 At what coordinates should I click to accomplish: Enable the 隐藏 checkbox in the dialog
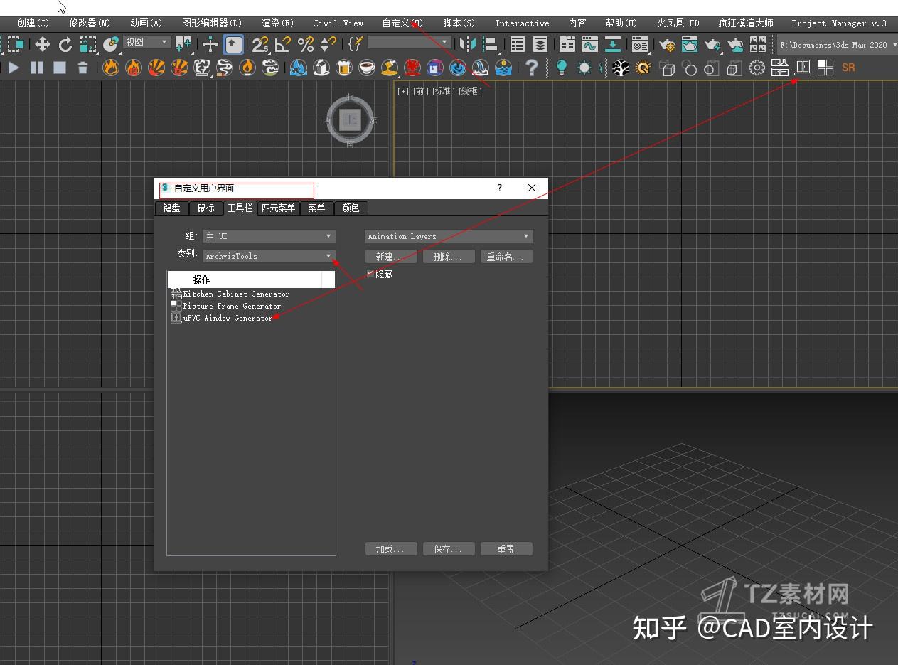pyautogui.click(x=371, y=273)
